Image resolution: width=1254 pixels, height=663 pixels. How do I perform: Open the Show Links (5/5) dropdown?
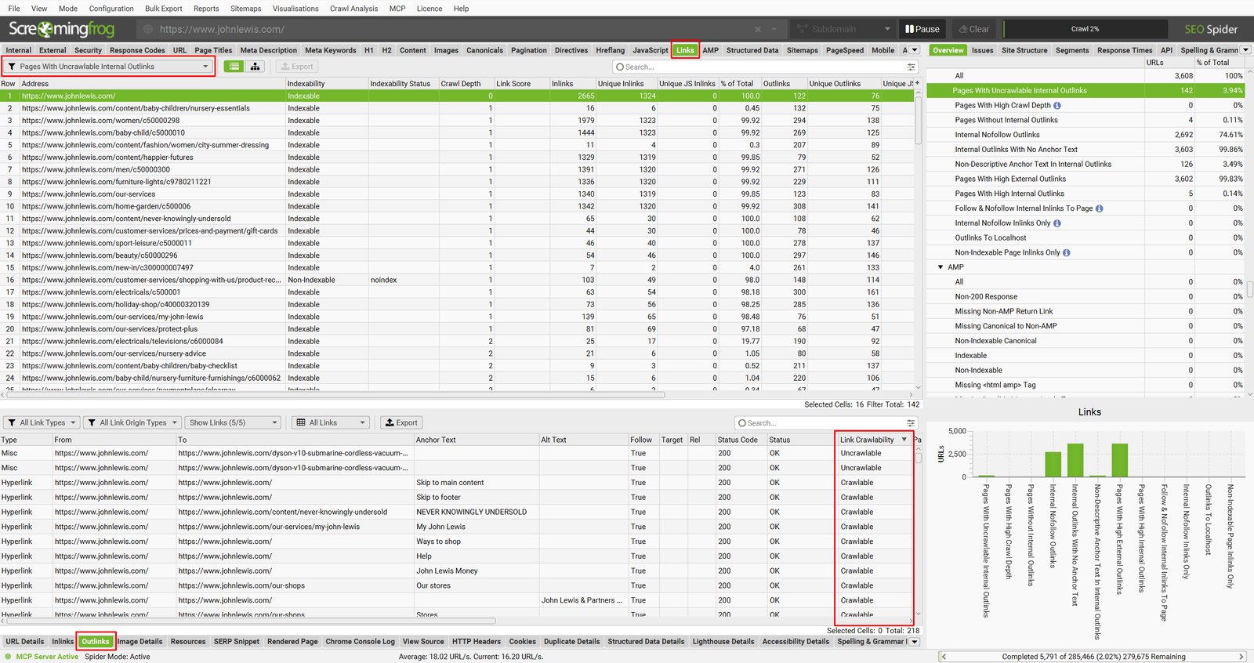click(x=233, y=422)
